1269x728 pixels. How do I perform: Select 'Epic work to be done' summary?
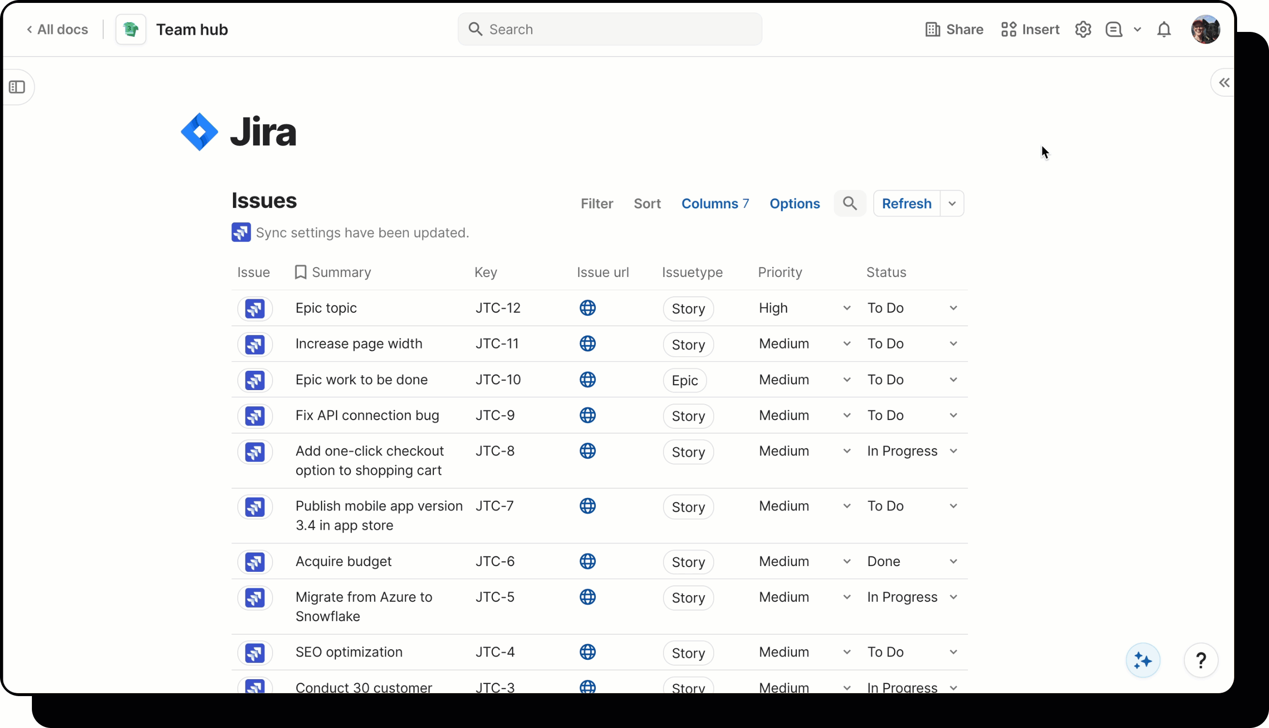[361, 379]
